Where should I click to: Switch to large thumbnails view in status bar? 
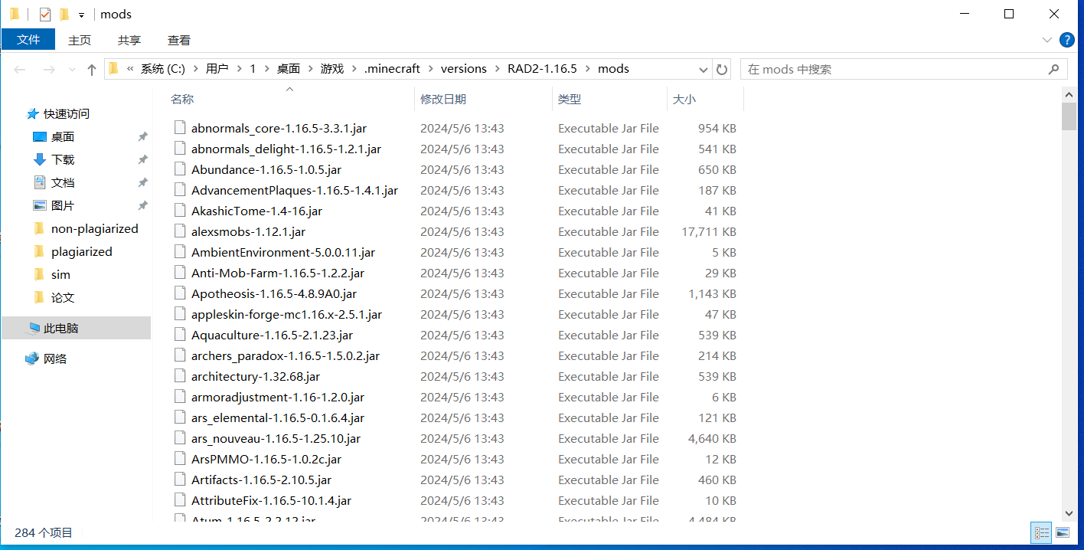(x=1063, y=532)
